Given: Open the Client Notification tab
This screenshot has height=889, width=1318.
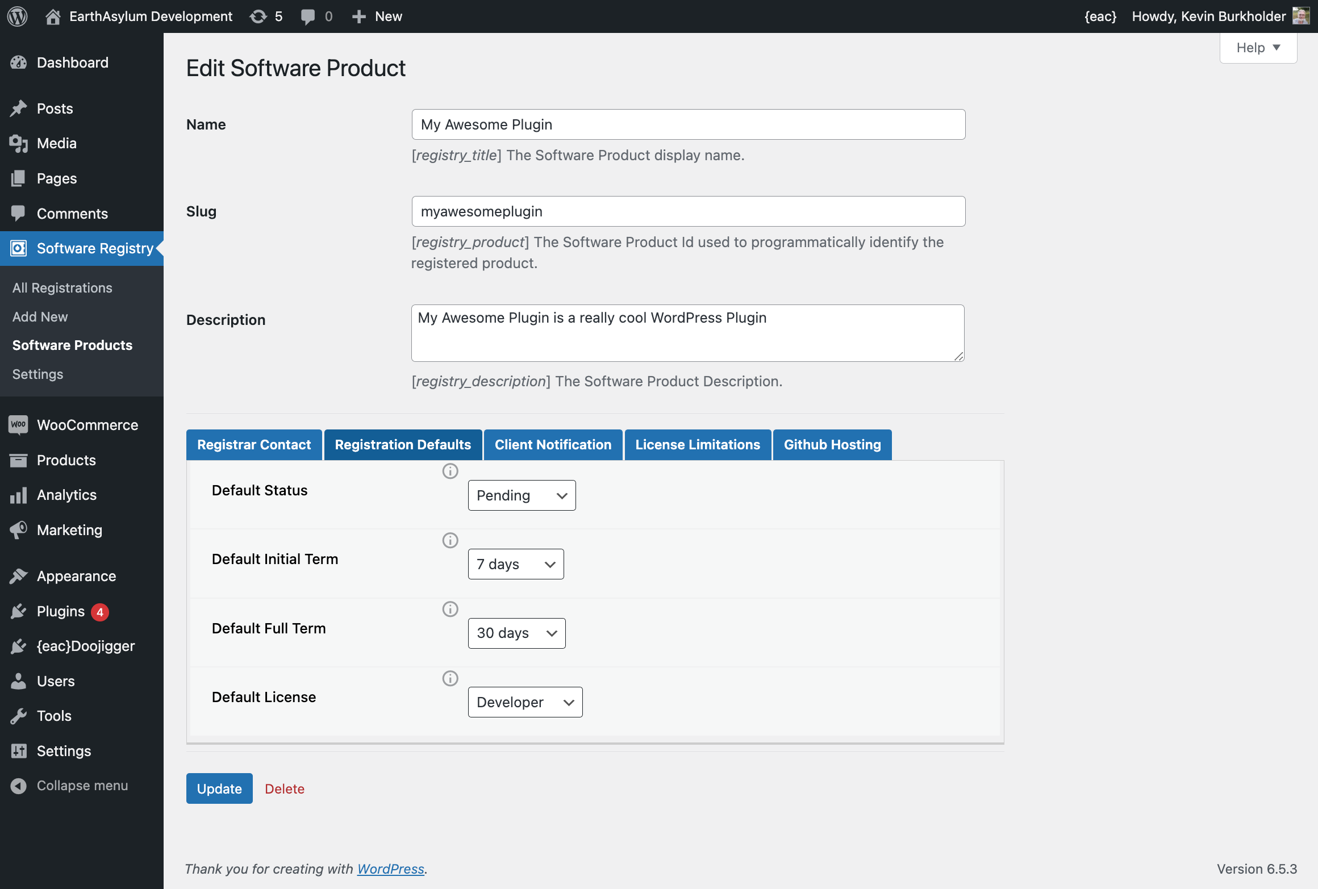Looking at the screenshot, I should (x=553, y=444).
